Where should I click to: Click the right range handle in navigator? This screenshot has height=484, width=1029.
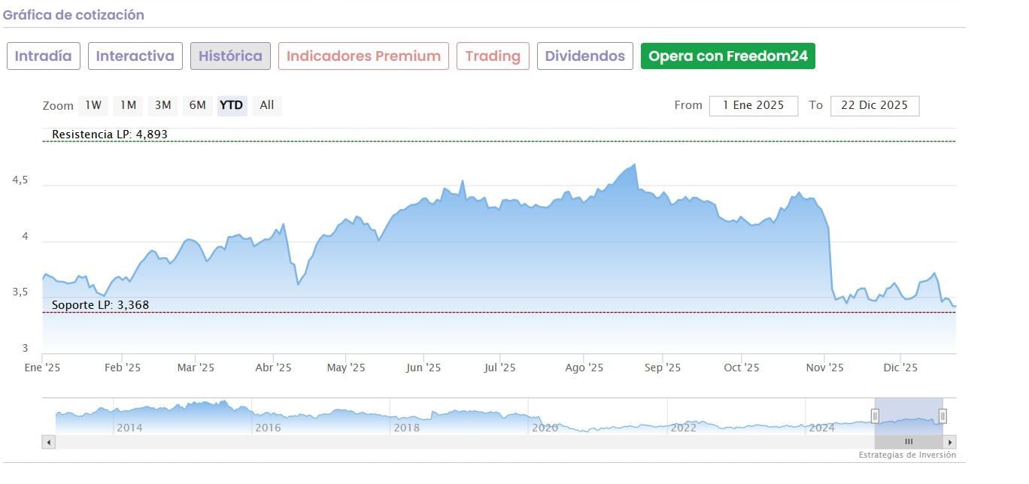click(942, 416)
